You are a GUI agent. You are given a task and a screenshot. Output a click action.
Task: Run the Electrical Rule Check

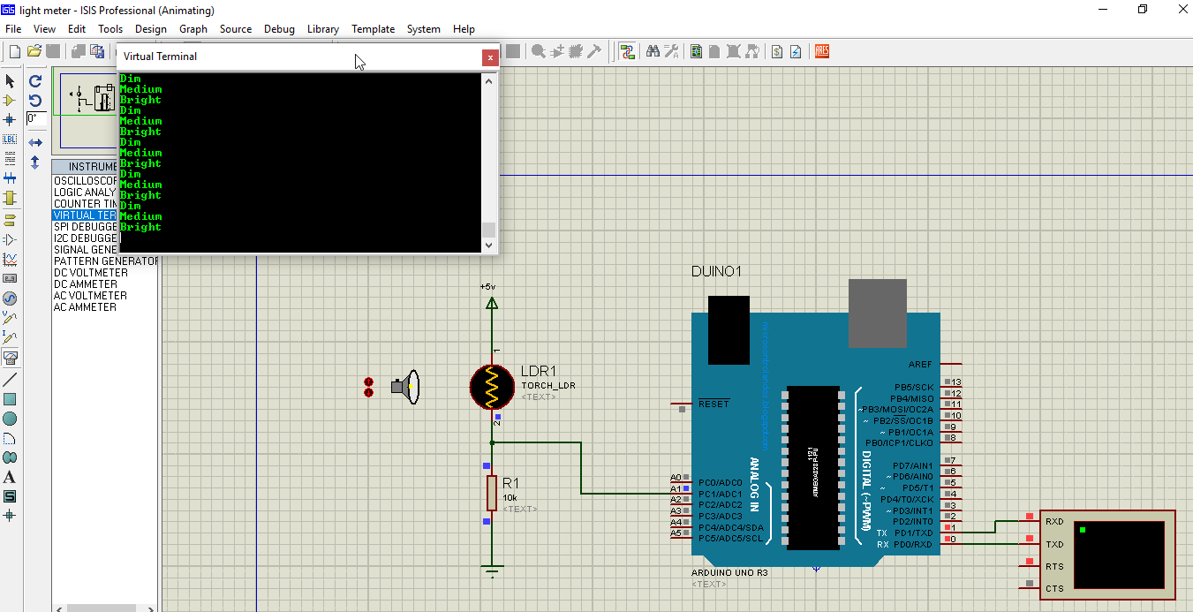click(x=796, y=51)
